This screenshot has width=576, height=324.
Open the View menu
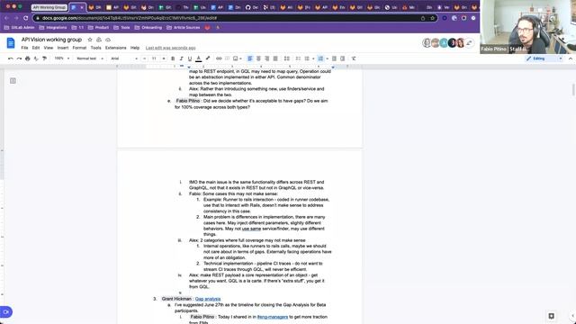[49, 48]
